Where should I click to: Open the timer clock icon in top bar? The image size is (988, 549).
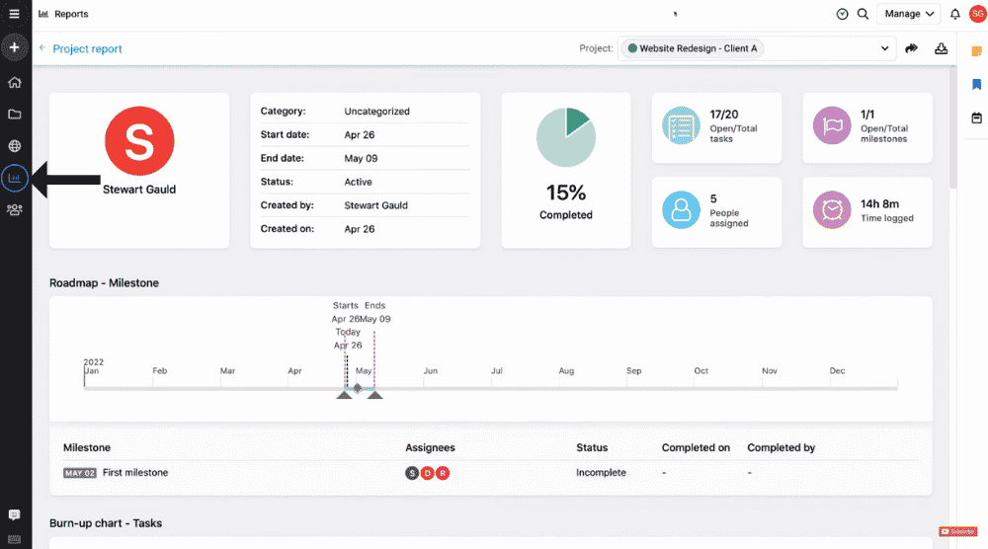point(842,14)
